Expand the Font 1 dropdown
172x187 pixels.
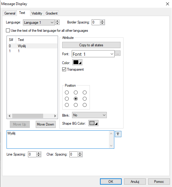pyautogui.click(x=93, y=54)
